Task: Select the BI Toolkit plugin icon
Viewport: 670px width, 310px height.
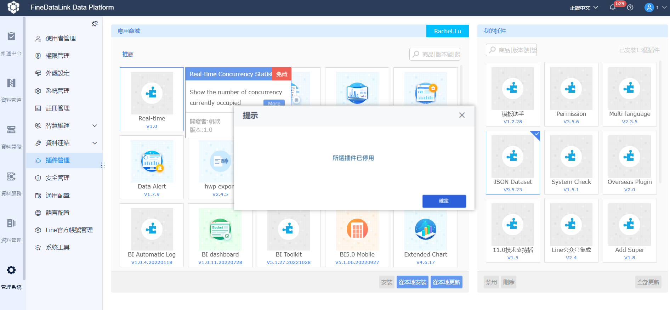Action: point(289,229)
